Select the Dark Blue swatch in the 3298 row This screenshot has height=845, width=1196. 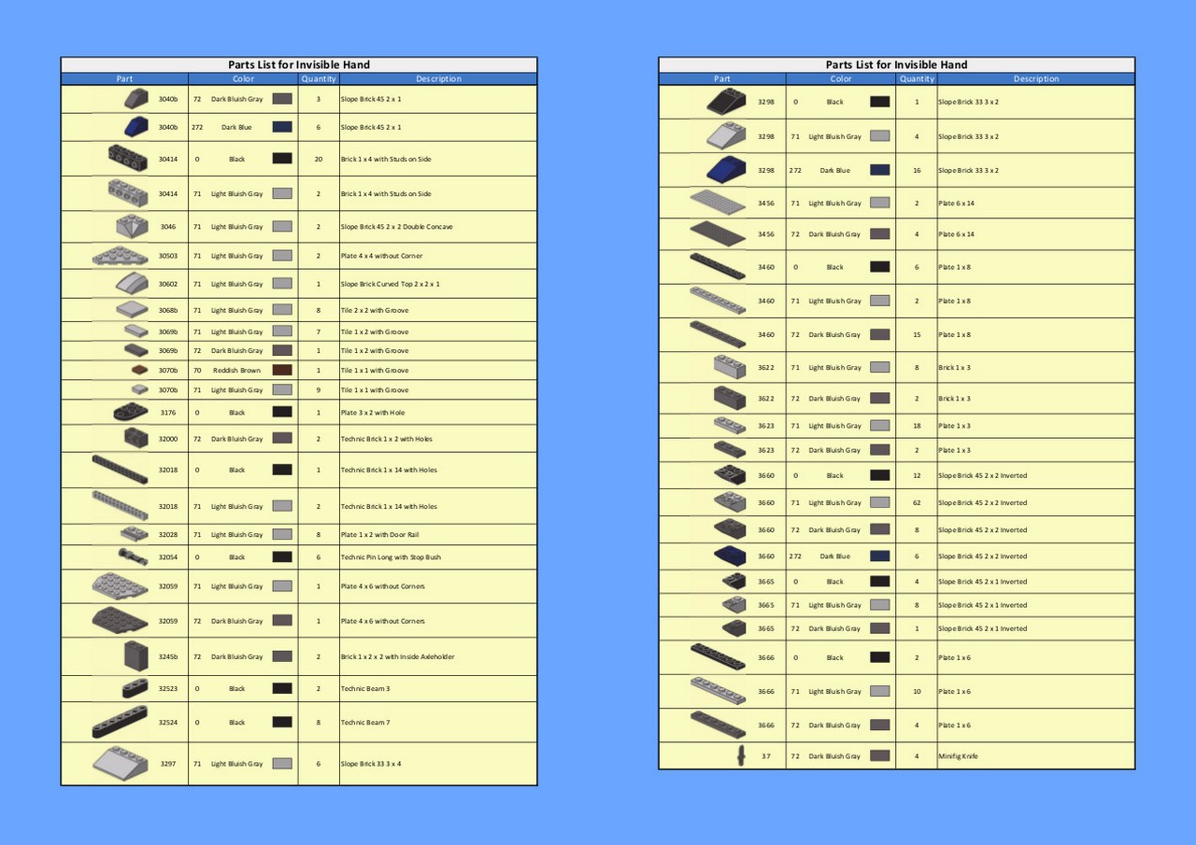[879, 170]
